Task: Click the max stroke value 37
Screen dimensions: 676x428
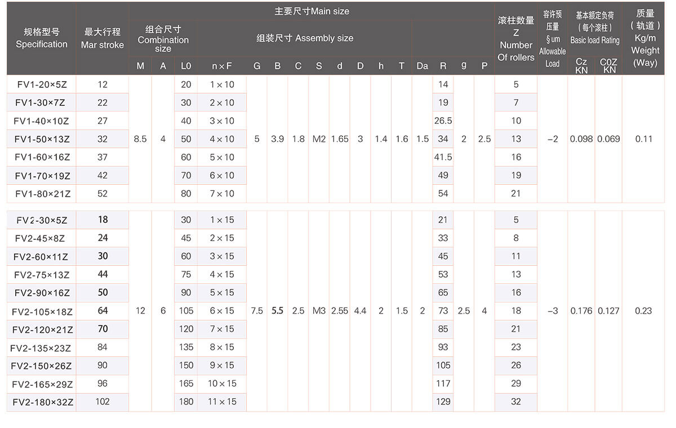Action: tap(103, 157)
